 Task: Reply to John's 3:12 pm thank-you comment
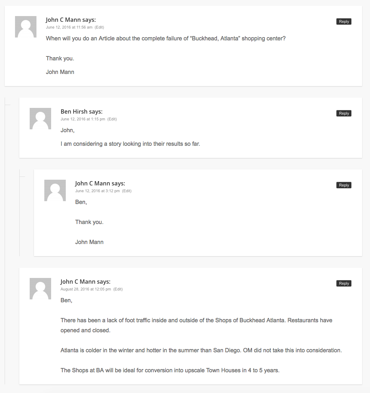tap(344, 185)
